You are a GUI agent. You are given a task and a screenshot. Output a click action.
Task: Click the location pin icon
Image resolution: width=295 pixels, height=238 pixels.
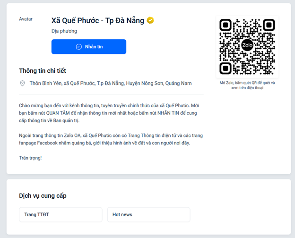(x=22, y=83)
